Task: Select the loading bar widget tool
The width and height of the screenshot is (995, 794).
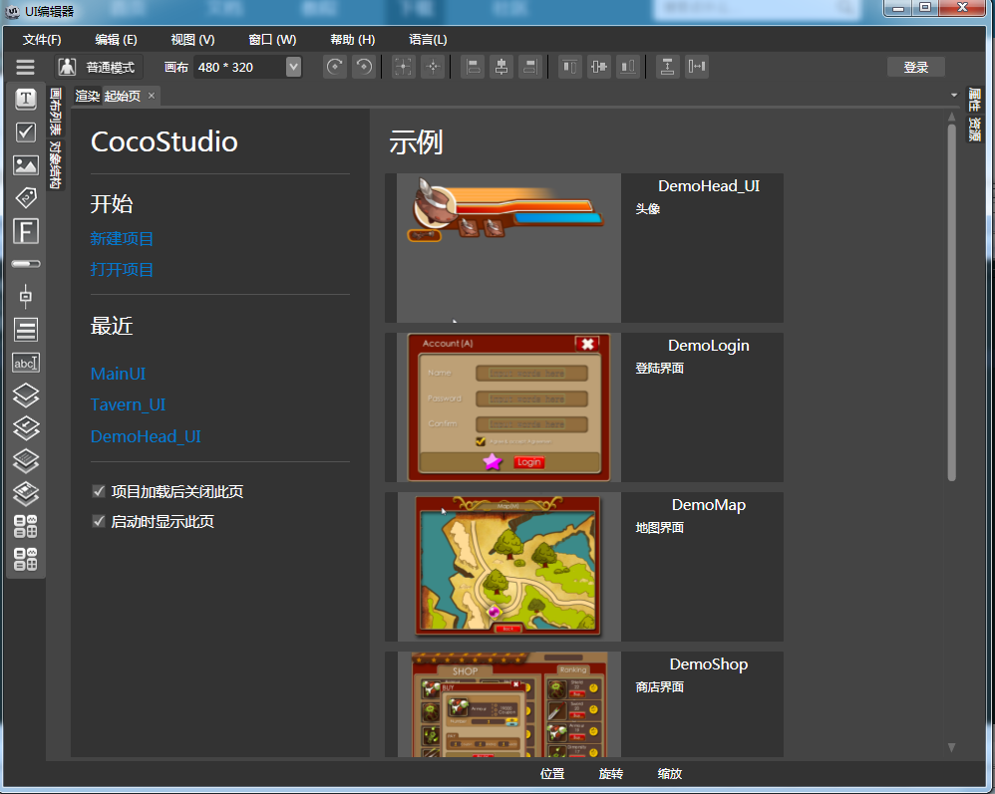Action: pos(25,264)
